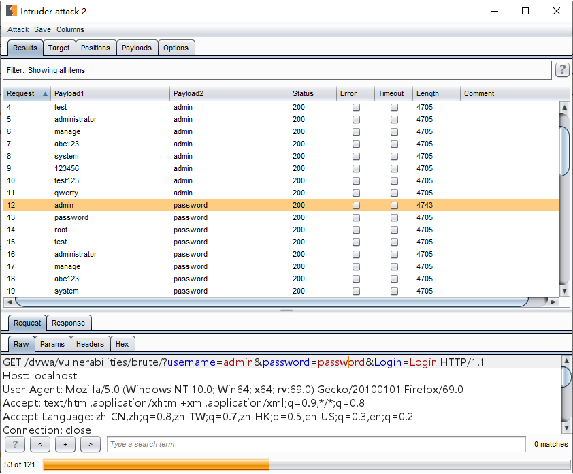
Task: Toggle Error checkbox for request 16
Action: pyautogui.click(x=356, y=254)
